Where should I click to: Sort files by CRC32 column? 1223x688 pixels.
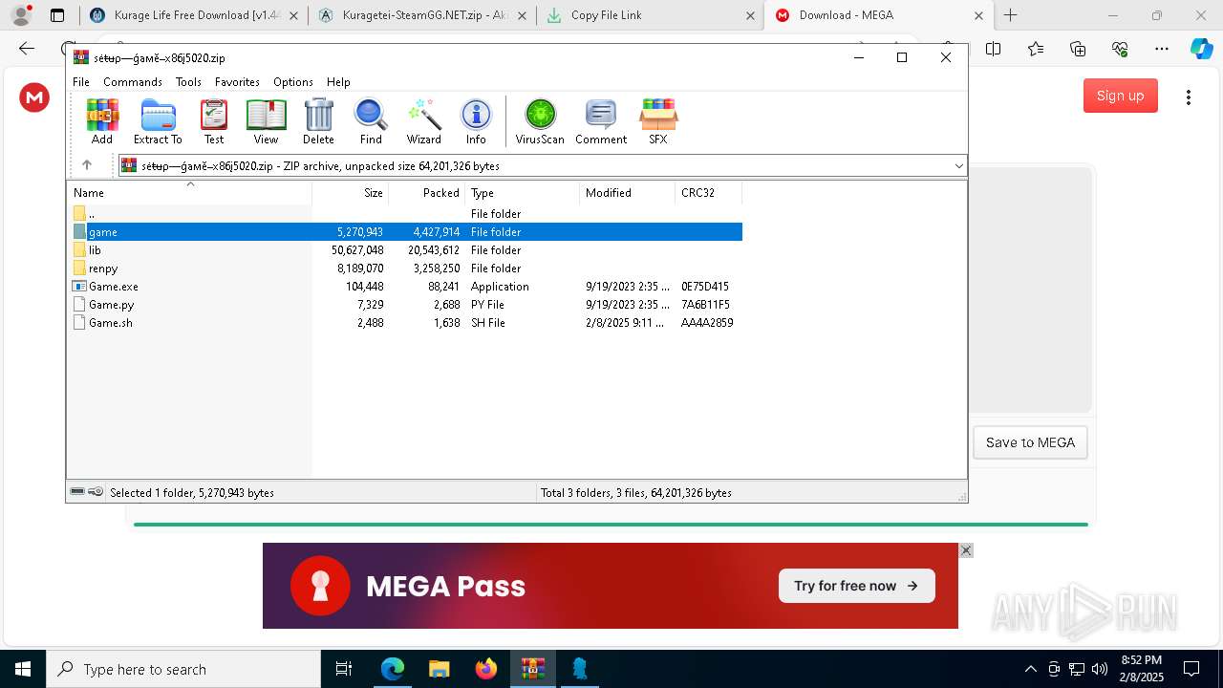pyautogui.click(x=709, y=193)
